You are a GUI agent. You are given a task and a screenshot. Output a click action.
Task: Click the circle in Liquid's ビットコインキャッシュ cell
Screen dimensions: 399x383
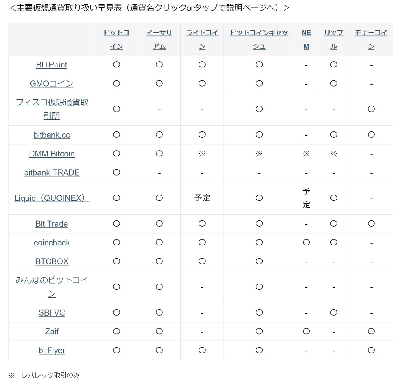(x=259, y=198)
